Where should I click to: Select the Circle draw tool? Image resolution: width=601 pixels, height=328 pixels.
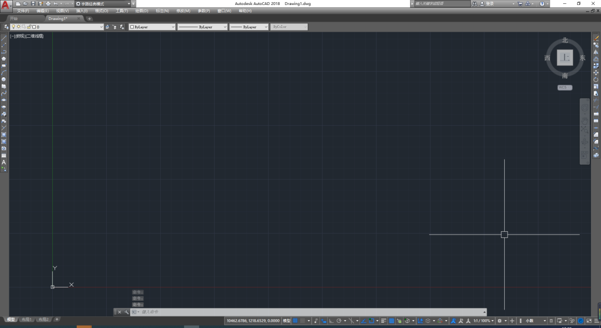click(4, 79)
